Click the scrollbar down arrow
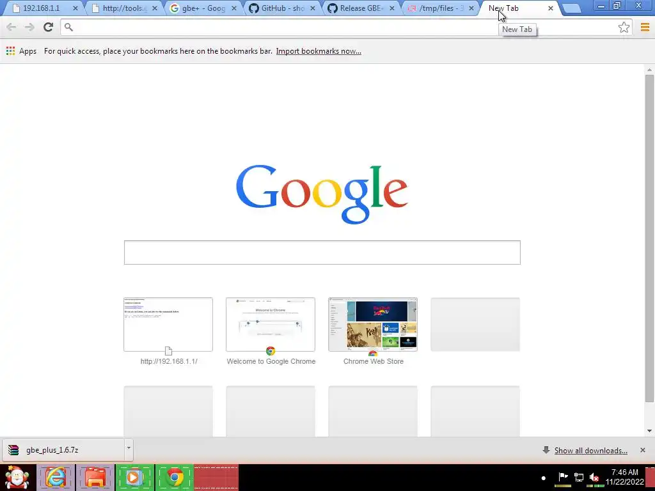This screenshot has height=491, width=655. point(649,431)
